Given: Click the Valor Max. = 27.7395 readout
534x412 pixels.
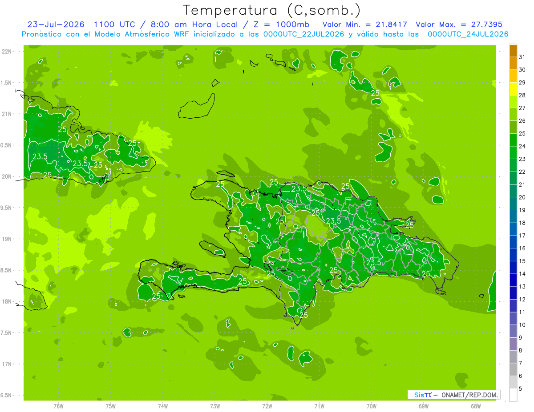Looking at the screenshot, I should point(459,24).
